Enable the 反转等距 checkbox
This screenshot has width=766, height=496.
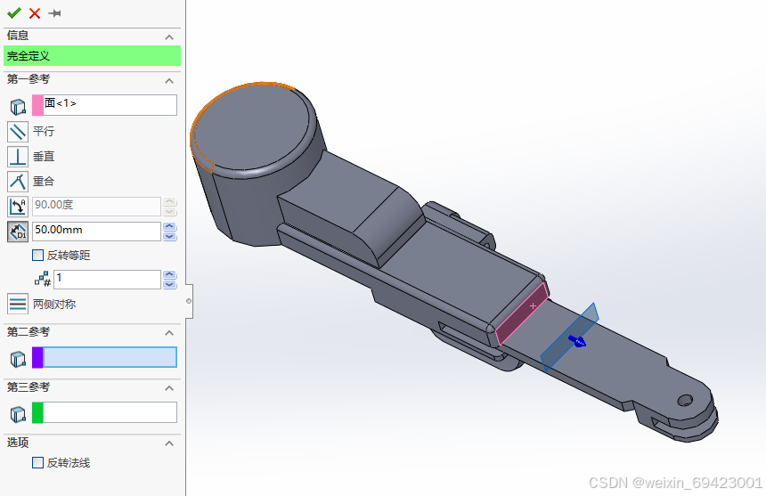coord(37,255)
